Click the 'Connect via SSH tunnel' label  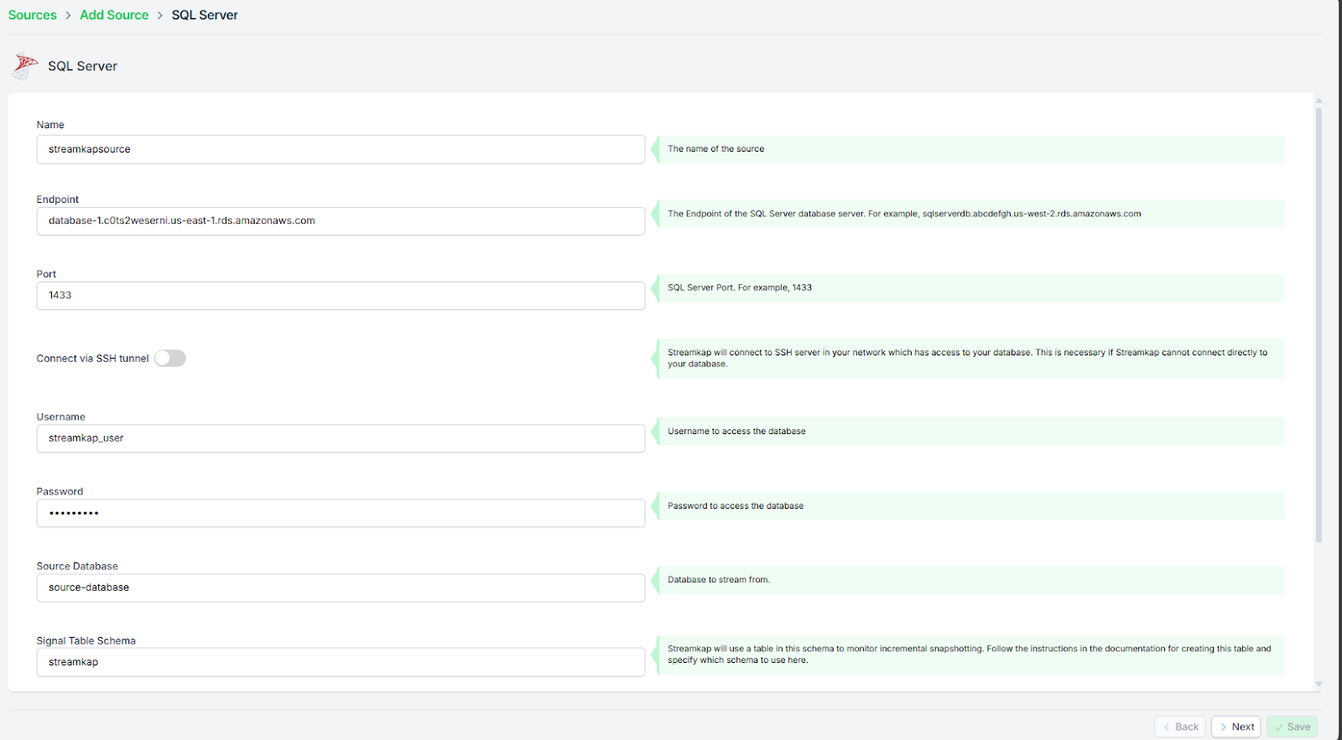[x=92, y=359]
